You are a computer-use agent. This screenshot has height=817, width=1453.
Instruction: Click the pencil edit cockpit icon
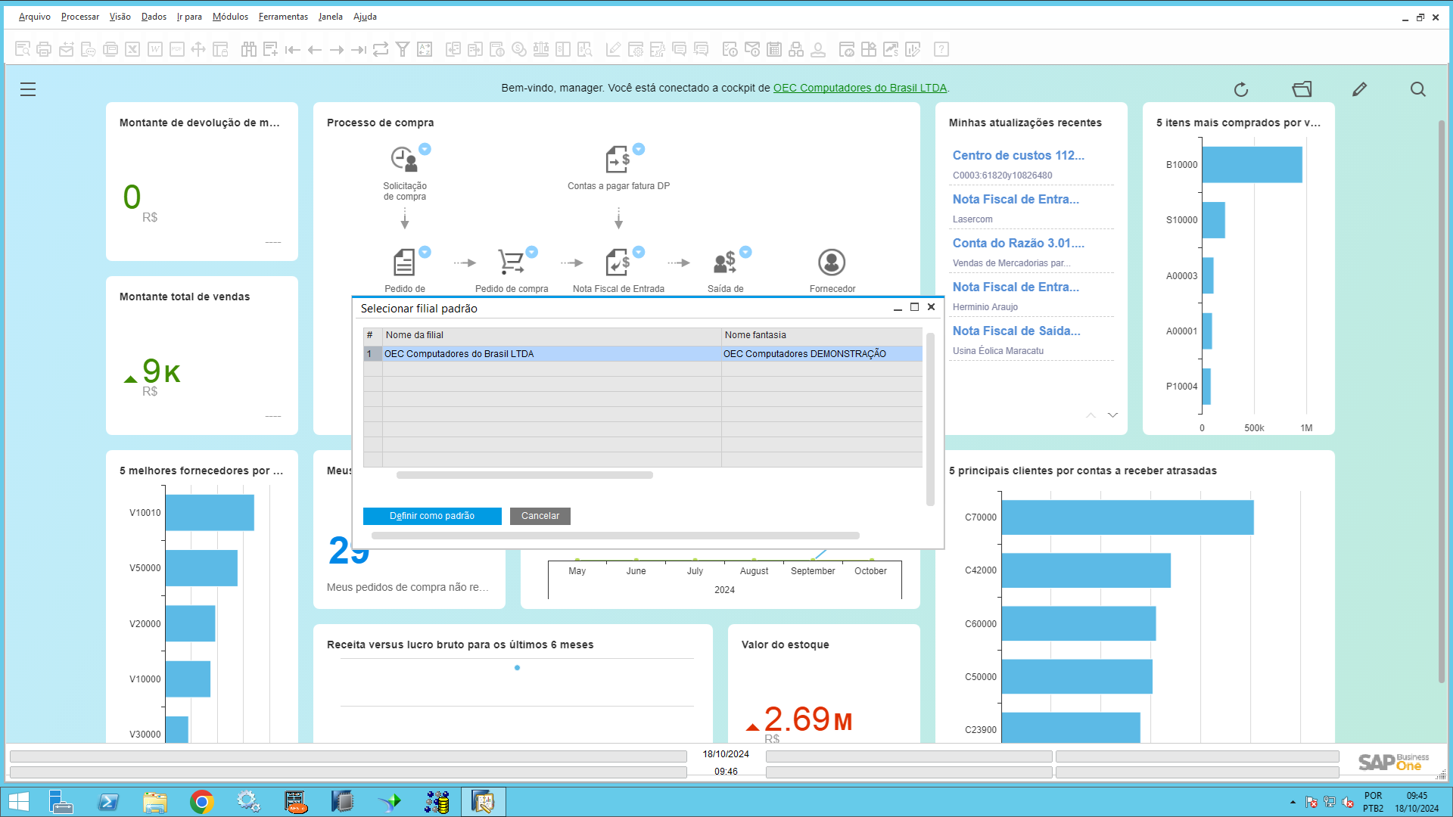pos(1359,90)
